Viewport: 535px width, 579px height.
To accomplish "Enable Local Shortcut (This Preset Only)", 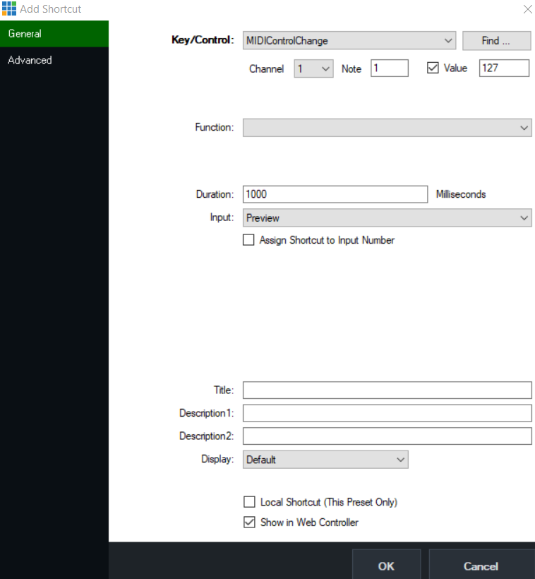I will coord(249,502).
